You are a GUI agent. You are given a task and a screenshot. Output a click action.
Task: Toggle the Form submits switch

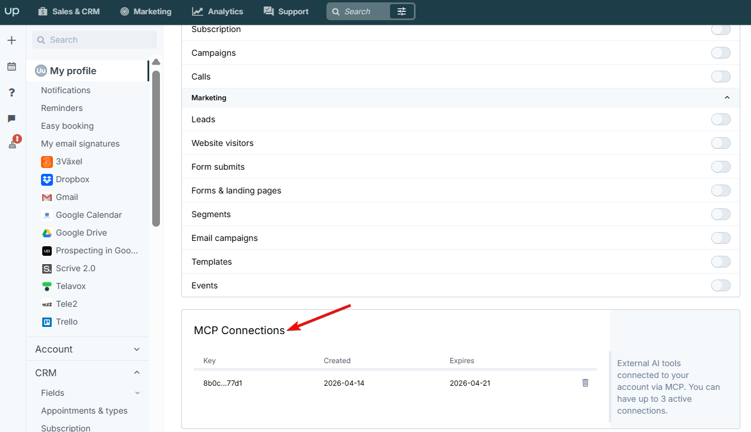coord(721,167)
